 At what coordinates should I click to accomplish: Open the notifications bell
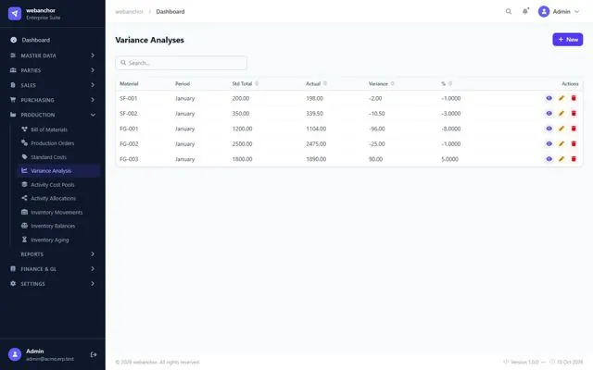coord(525,12)
